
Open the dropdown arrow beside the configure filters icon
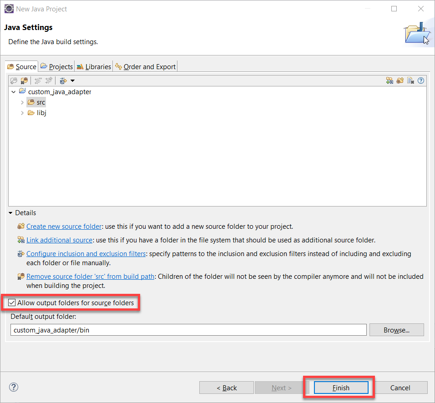72,81
